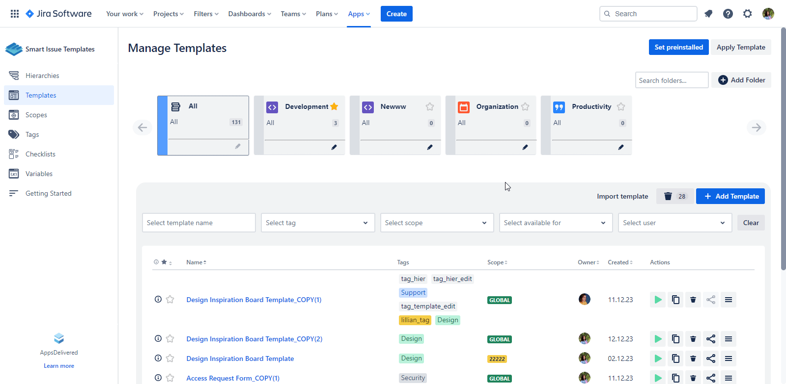Expand the Select tag dropdown
Viewport: 786px width, 384px height.
[x=317, y=223]
